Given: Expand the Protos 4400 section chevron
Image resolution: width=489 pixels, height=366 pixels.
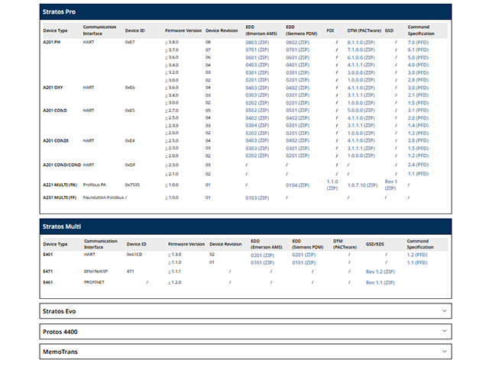Looking at the screenshot, I should pos(444,331).
